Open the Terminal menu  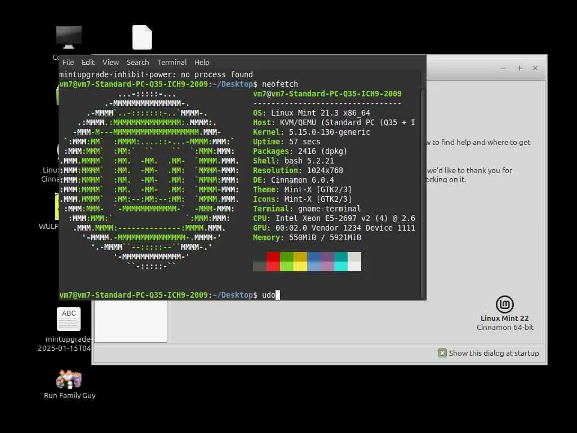(x=172, y=62)
